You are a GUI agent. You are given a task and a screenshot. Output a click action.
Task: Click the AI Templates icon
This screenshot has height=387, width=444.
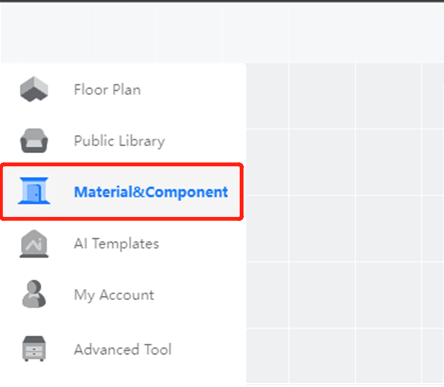(34, 244)
